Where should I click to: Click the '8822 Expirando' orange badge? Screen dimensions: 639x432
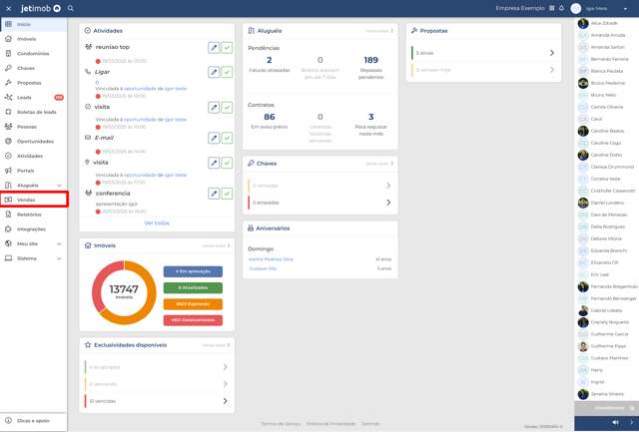[x=193, y=304]
